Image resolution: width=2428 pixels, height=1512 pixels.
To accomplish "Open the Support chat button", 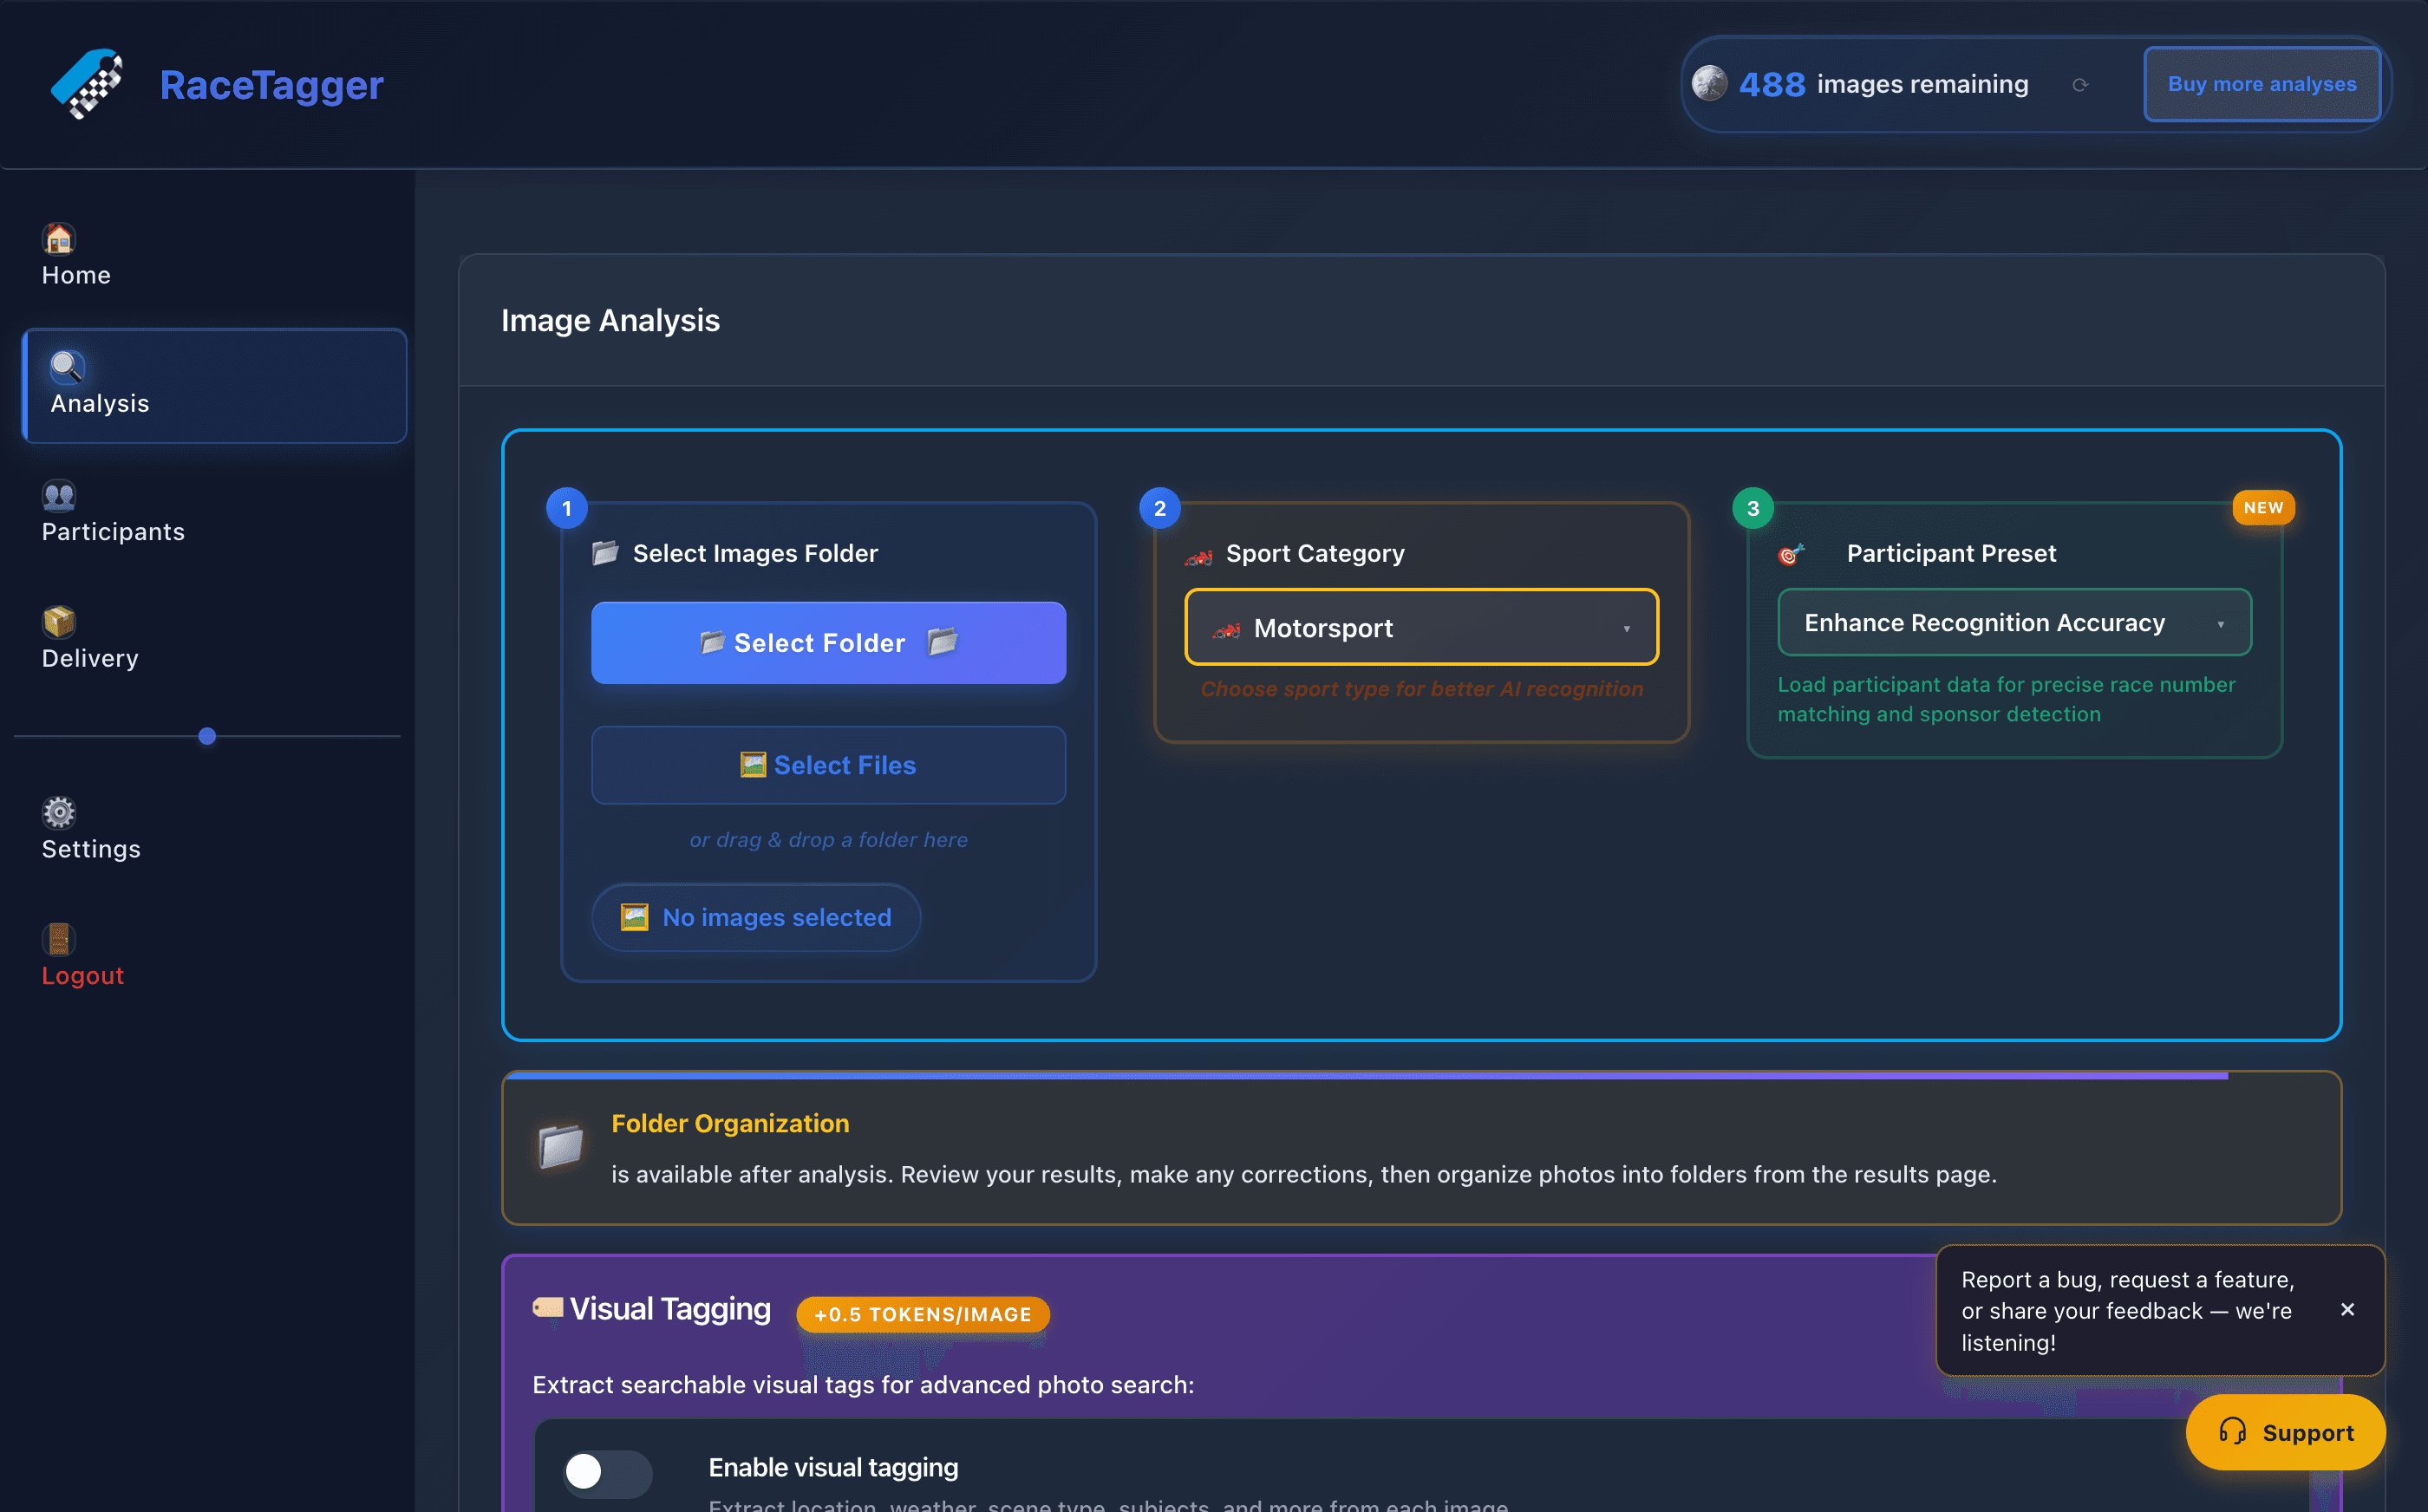I will (x=2285, y=1432).
